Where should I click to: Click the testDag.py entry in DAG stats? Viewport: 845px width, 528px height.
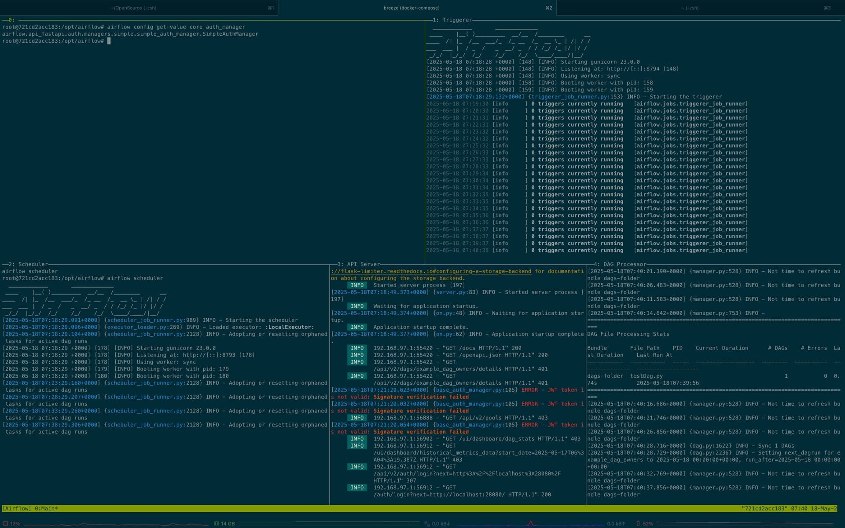[x=646, y=376]
